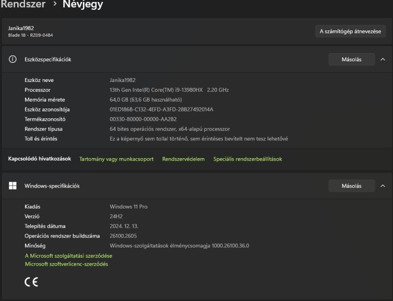The height and width of the screenshot is (301, 393).
Task: Open Microsoft szoftverlicenc-szerződés link
Action: pyautogui.click(x=66, y=264)
